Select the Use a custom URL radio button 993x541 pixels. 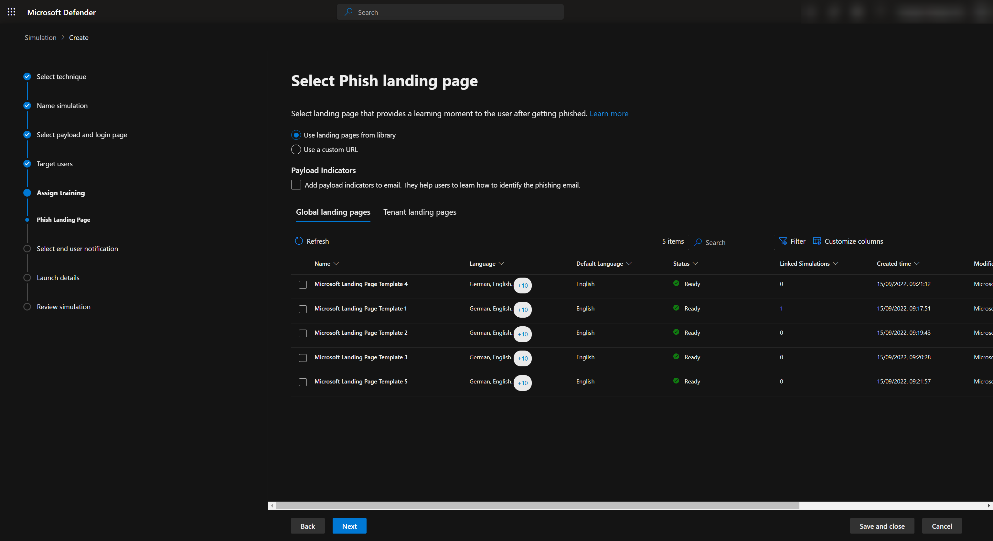[x=296, y=149]
